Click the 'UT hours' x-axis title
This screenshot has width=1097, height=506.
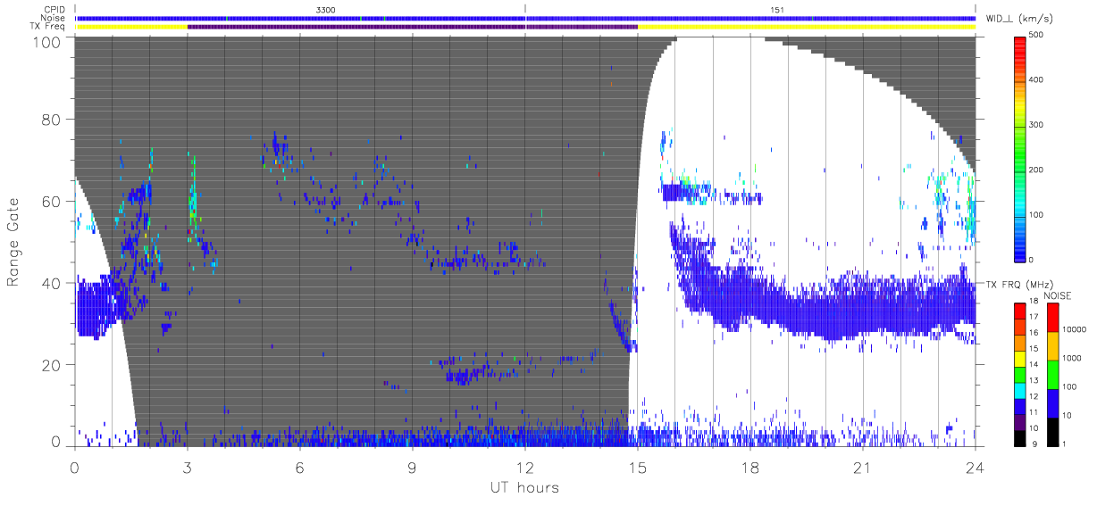tap(524, 487)
